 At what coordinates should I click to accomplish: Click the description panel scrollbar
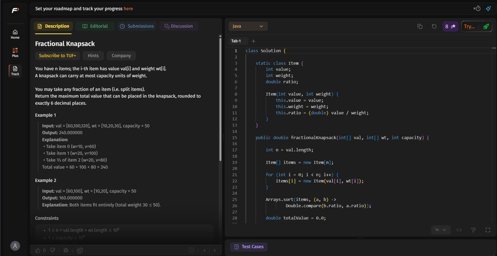[x=220, y=99]
